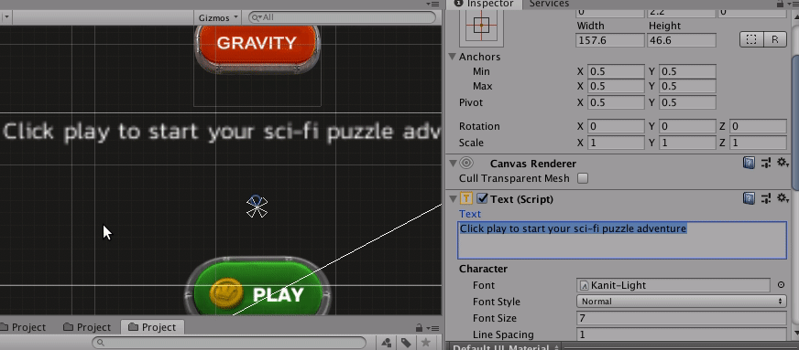Screen dimensions: 799x350
Task: Open Canvas Renderer help reference icon
Action: 749,163
